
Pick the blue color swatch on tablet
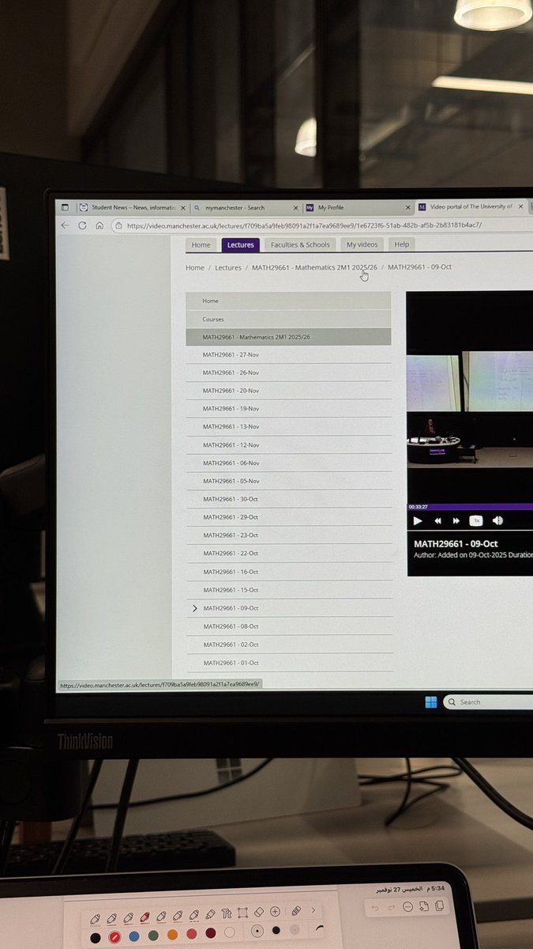(133, 937)
